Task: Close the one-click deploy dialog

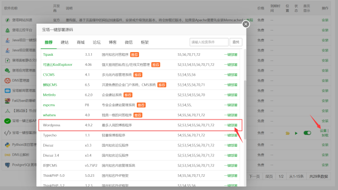Action: coord(246,24)
